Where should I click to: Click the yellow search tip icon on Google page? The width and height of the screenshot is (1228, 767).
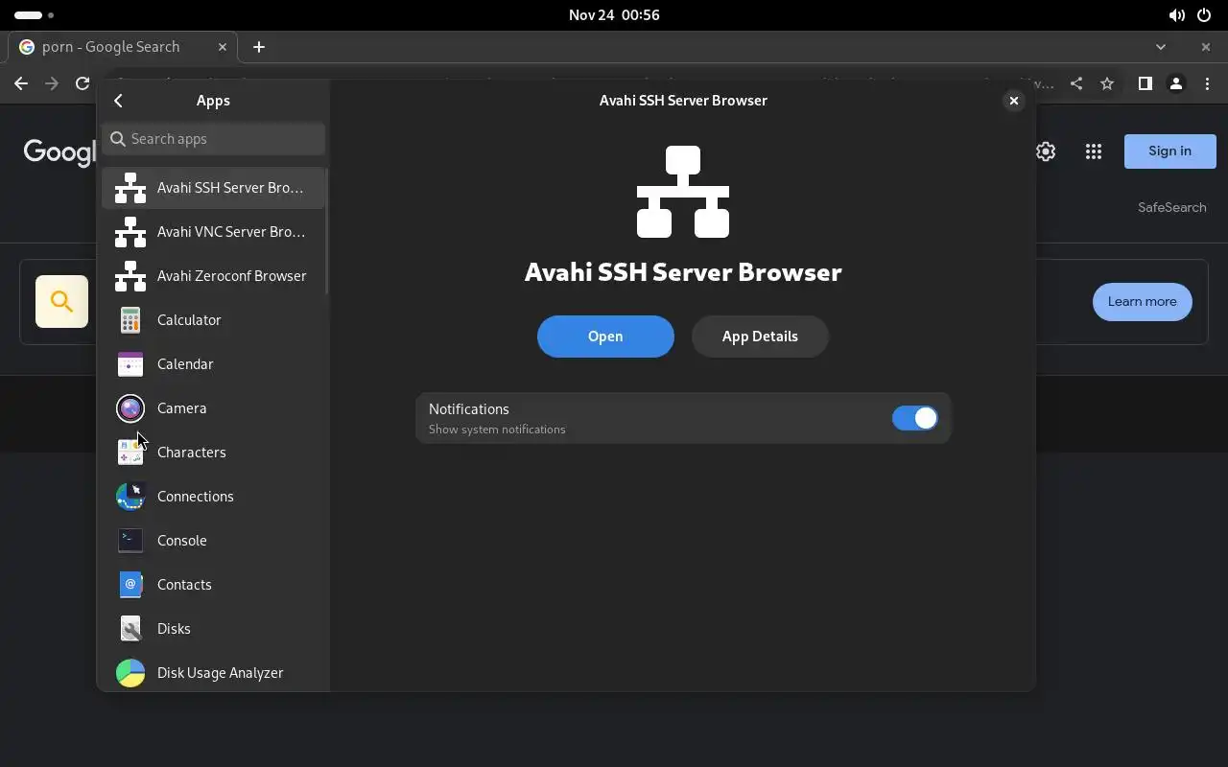coord(62,302)
